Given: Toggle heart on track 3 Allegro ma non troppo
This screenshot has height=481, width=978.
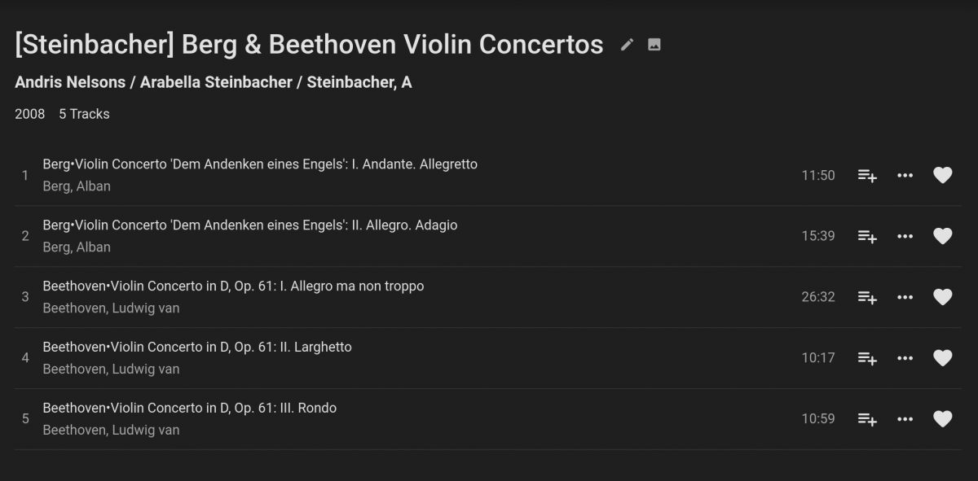Looking at the screenshot, I should point(942,297).
